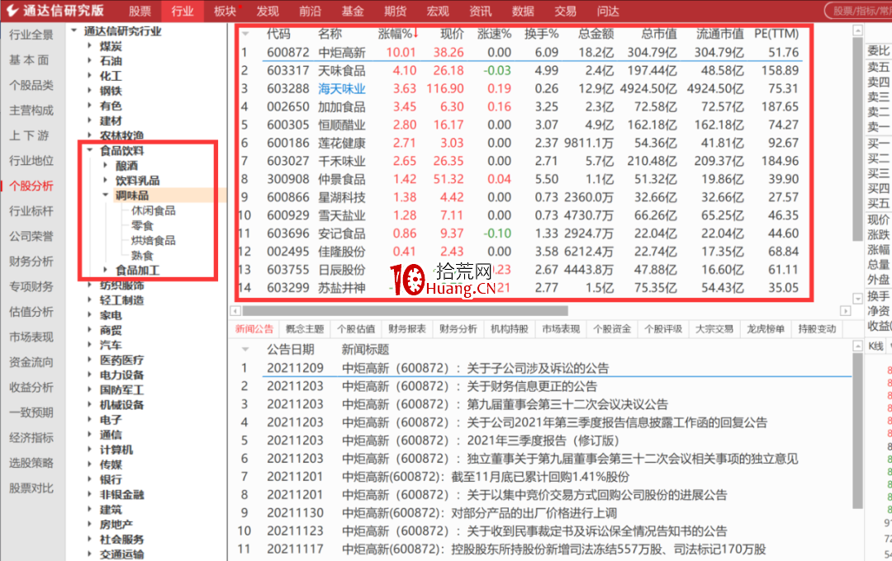Open the news list column menu arrow
The width and height of the screenshot is (892, 561).
click(245, 349)
